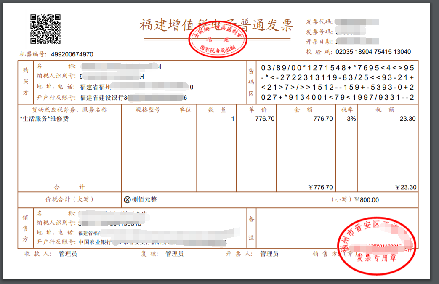Click the total tax ￥23.30
Screen dimensions: 439x284
[405, 187]
